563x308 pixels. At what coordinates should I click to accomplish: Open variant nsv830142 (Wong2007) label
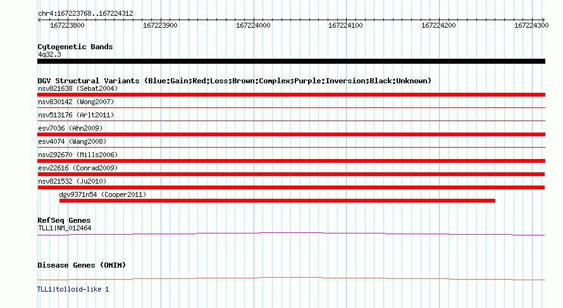coord(76,102)
